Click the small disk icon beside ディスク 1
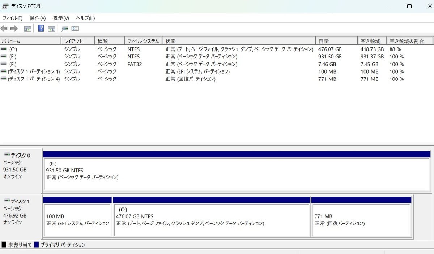Image resolution: width=434 pixels, height=254 pixels. 7,201
